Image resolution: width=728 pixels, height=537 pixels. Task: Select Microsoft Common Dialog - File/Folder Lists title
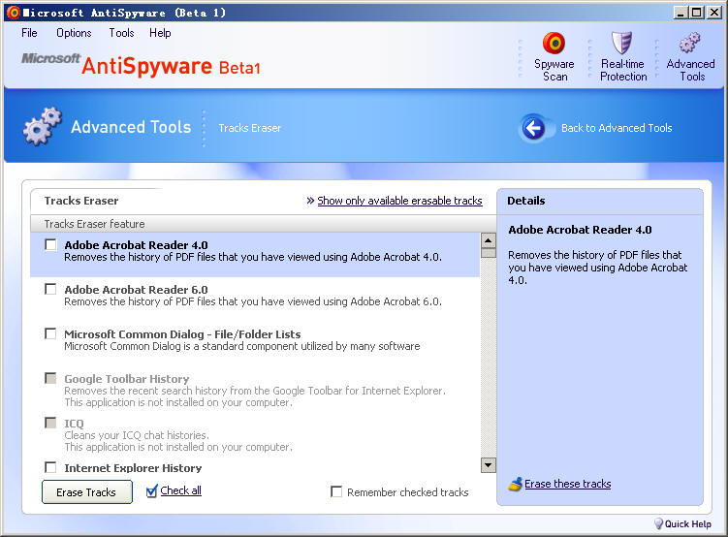[182, 334]
